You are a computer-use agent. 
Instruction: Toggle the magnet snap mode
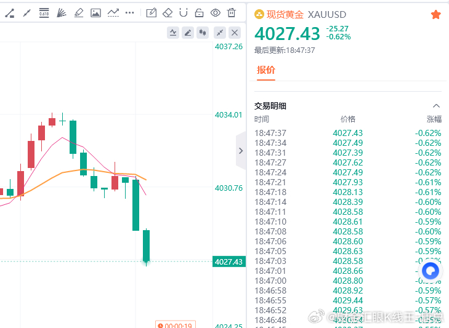point(184,13)
